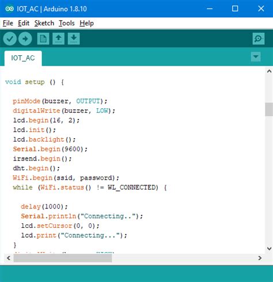
Task: Open the Help menu
Action: tap(86, 23)
